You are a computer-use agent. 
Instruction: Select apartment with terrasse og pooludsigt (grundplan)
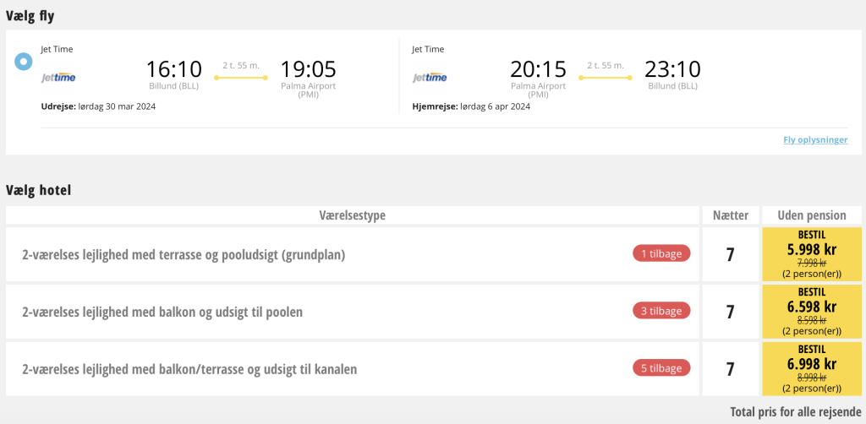(184, 255)
